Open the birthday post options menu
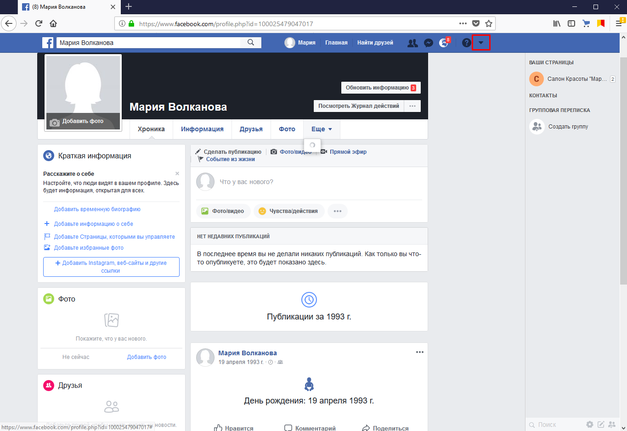 (x=420, y=352)
